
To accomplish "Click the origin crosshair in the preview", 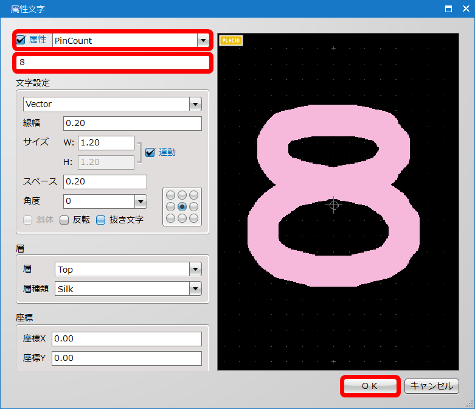I will click(x=333, y=205).
